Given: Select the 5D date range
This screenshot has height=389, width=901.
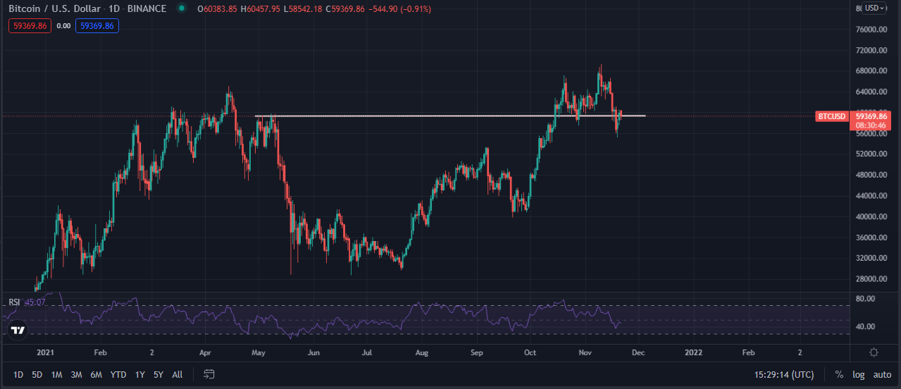Looking at the screenshot, I should tap(37, 374).
